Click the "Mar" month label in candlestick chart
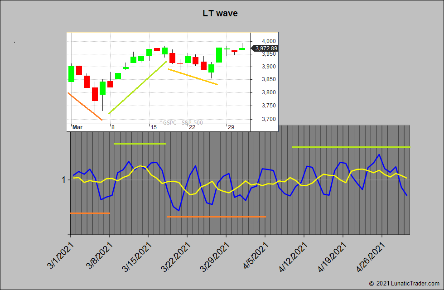The width and height of the screenshot is (444, 290). (x=77, y=127)
